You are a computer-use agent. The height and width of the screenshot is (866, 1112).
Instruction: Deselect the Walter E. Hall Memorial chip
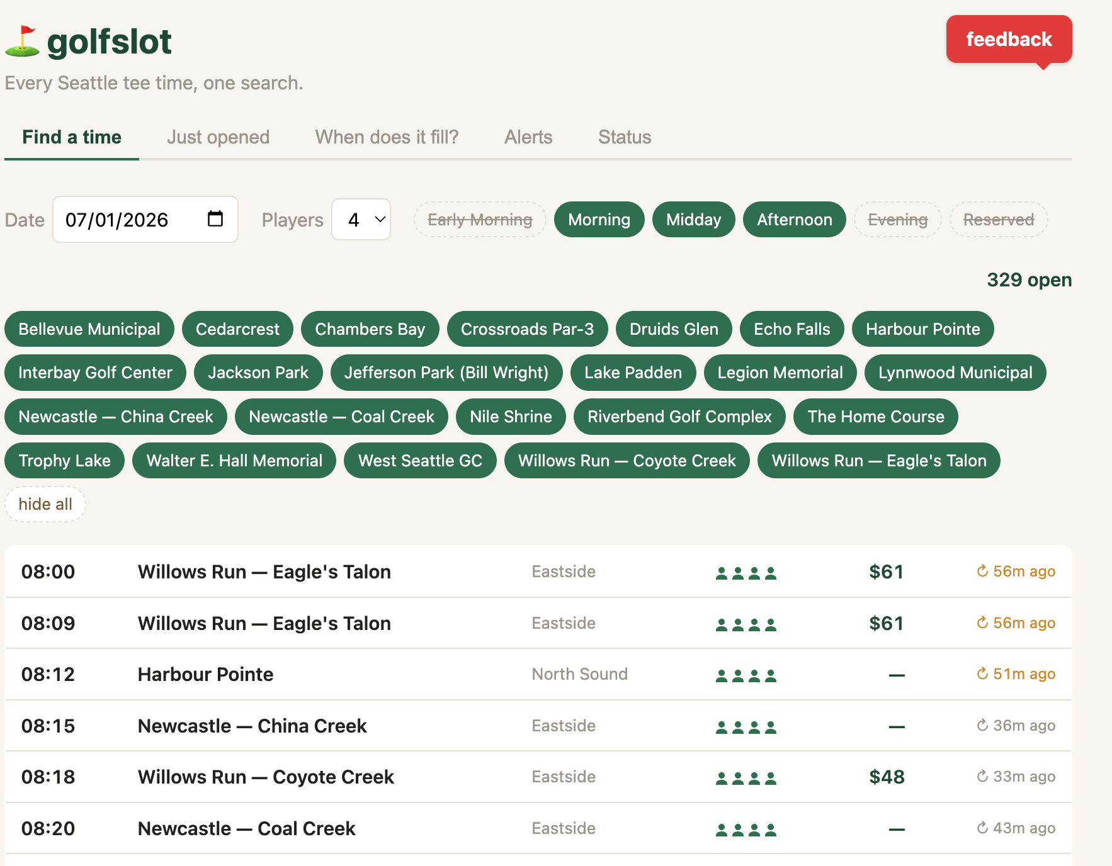(234, 461)
